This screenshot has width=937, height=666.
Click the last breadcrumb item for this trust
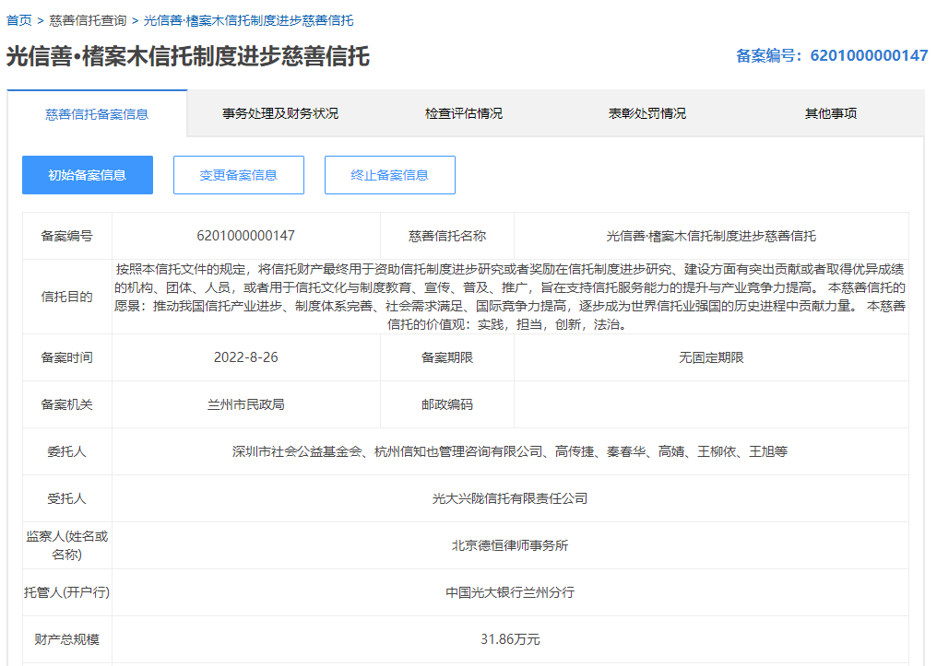click(248, 20)
